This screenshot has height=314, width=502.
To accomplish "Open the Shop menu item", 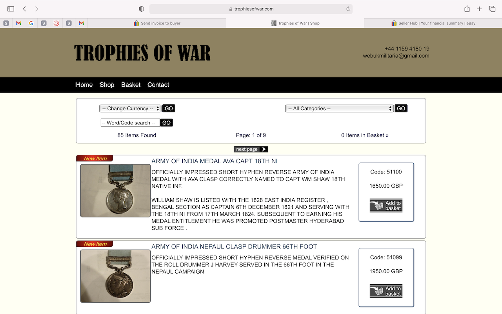I will [107, 85].
